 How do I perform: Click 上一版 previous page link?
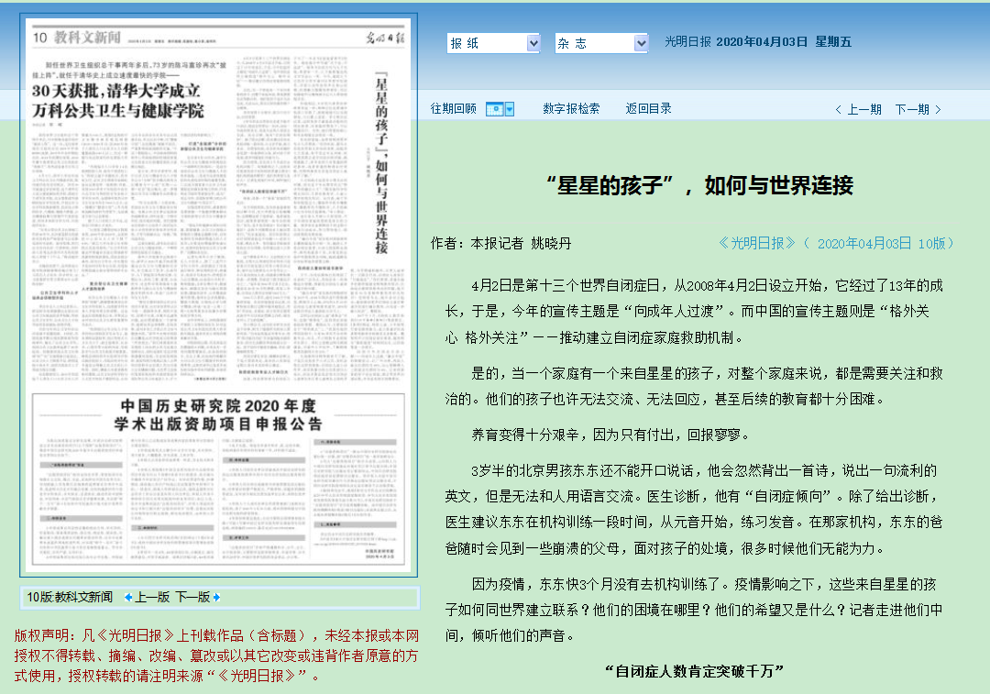(x=152, y=597)
